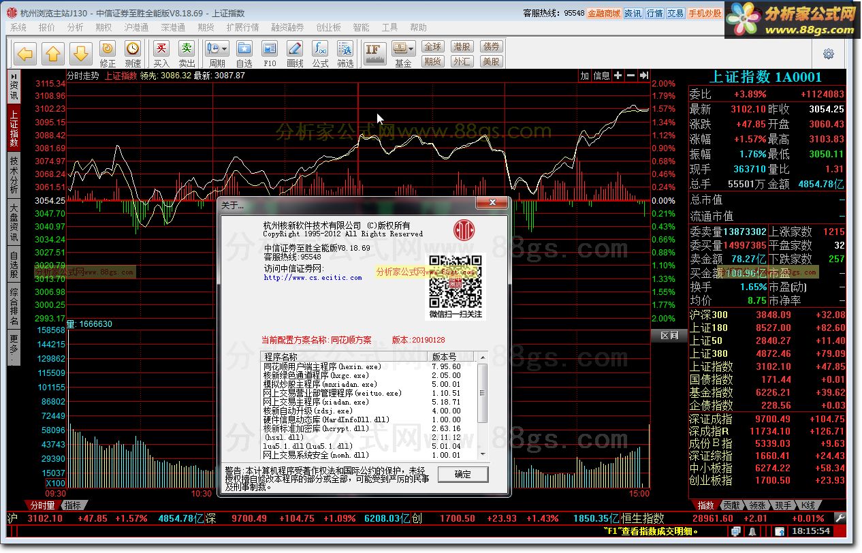This screenshot has height=553, width=862.
Task: Click the 卖出 sell icon
Action: [x=187, y=48]
